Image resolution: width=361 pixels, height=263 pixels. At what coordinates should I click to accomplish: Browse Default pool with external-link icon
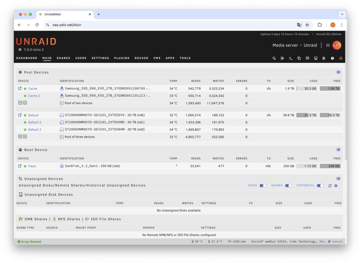point(20,115)
